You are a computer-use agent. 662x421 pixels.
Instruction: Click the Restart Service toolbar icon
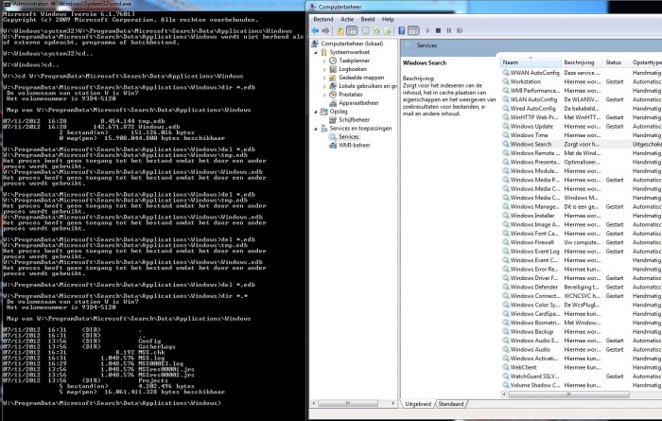[x=460, y=30]
